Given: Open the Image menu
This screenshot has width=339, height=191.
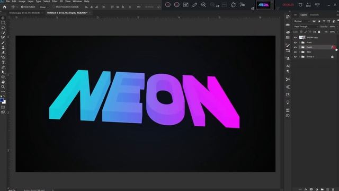Looking at the screenshot, I should pos(22,1).
